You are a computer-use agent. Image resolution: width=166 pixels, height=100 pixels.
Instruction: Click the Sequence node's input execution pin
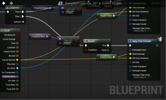point(8,12)
